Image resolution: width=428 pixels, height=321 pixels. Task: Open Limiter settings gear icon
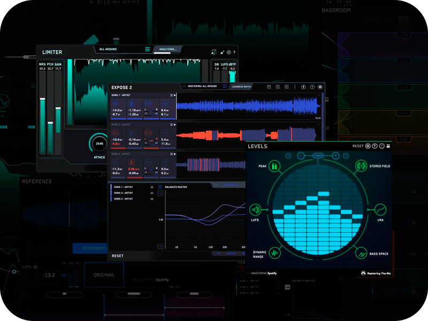[x=228, y=52]
